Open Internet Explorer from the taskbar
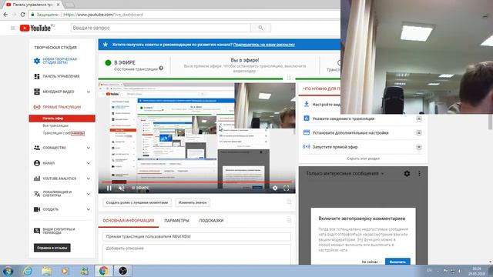Viewport: 493px width, 277px height. [28, 271]
